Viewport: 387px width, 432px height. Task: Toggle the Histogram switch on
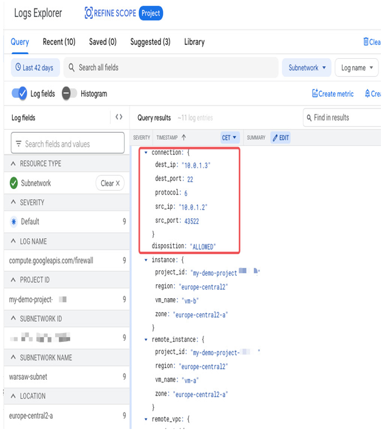[x=69, y=93]
